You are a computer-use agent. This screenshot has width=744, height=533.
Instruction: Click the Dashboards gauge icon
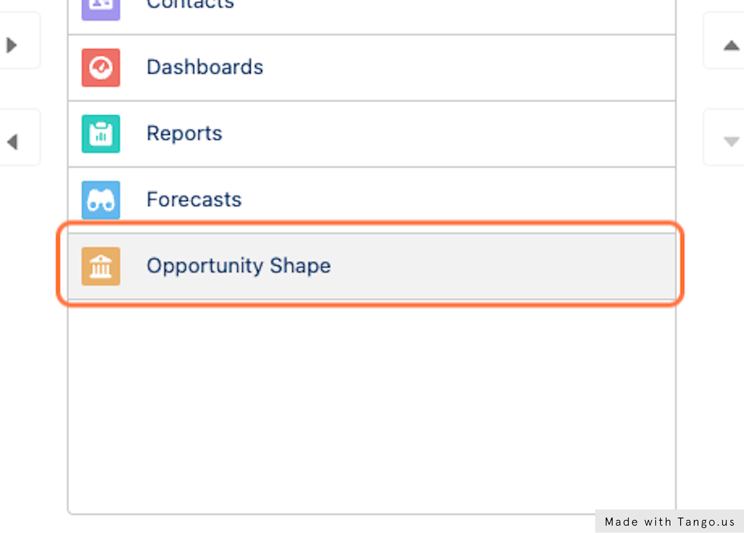(x=100, y=67)
